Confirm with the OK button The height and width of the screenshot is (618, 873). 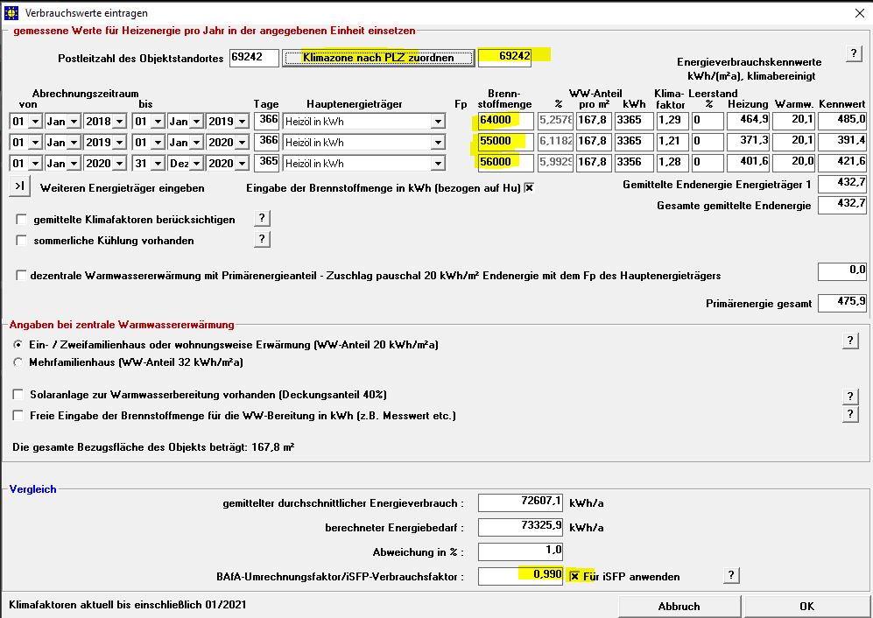coord(806,607)
